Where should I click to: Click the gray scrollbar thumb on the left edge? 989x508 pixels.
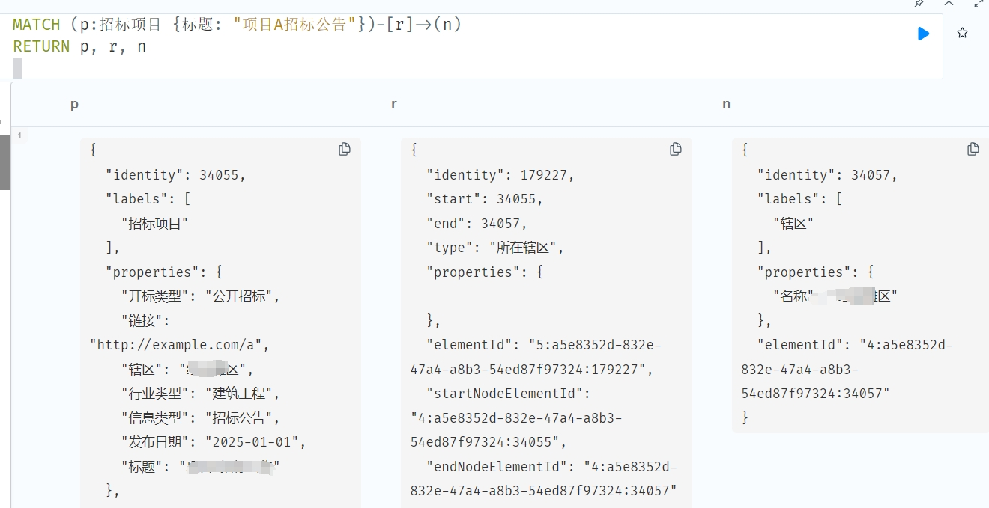point(4,162)
